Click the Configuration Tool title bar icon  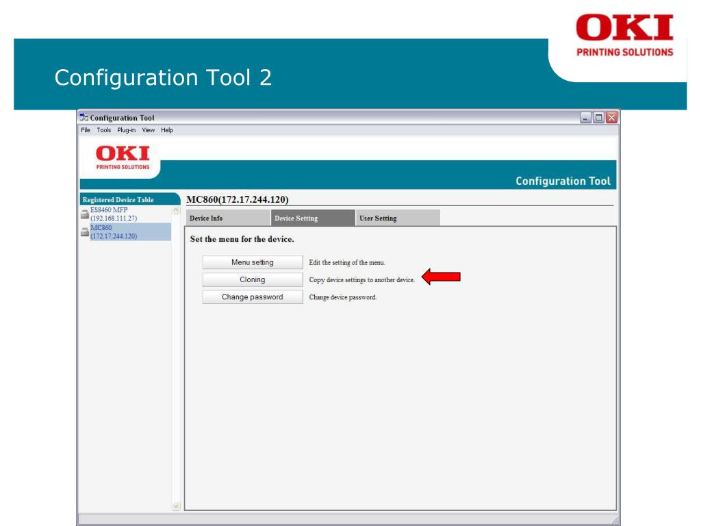coord(84,117)
